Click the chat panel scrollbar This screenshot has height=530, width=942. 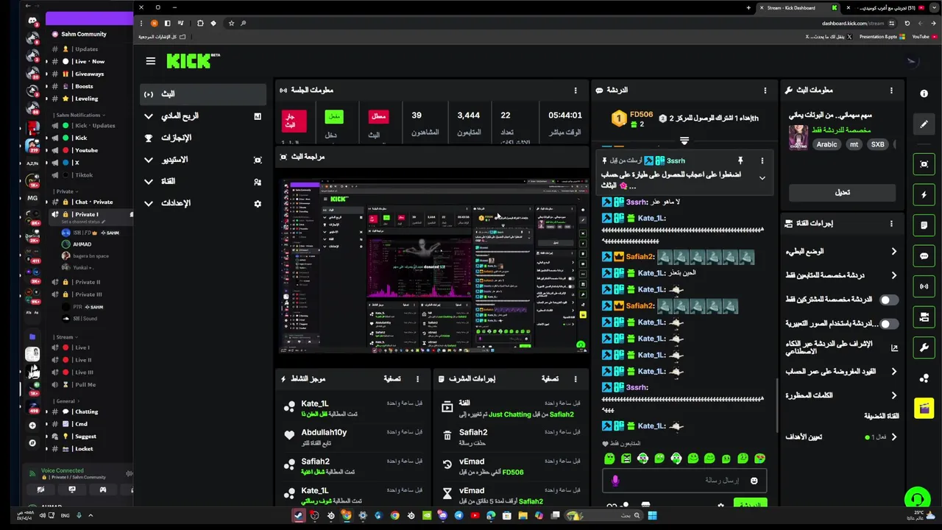[777, 405]
